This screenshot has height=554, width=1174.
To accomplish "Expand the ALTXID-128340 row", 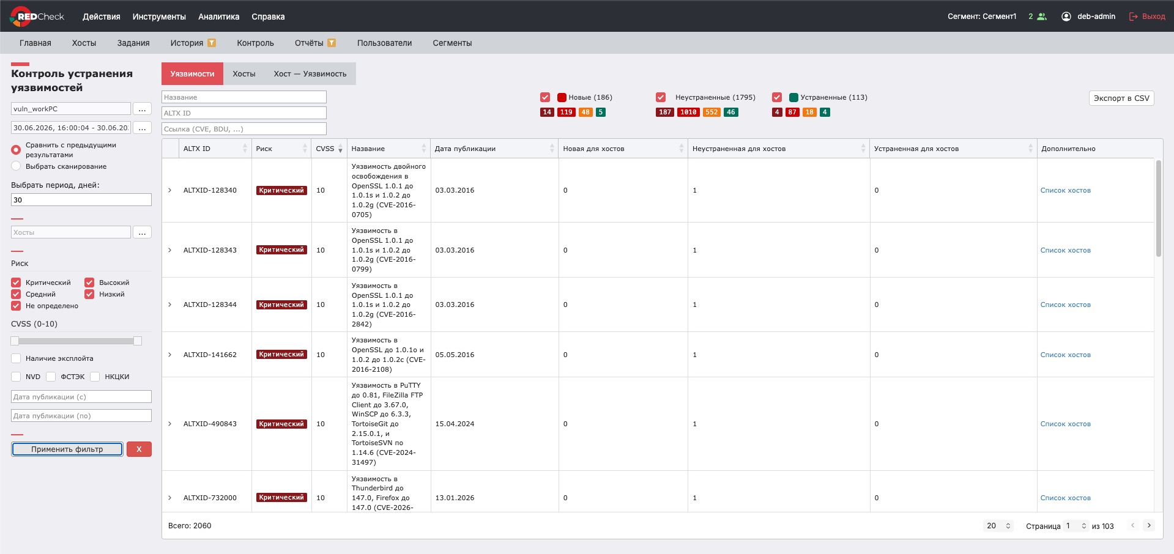I will (x=170, y=190).
